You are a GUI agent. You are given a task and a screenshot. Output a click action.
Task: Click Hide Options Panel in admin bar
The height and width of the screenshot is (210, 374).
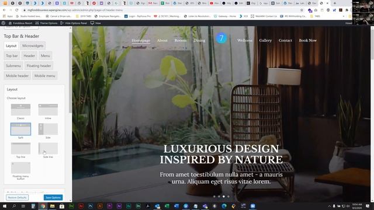click(74, 23)
